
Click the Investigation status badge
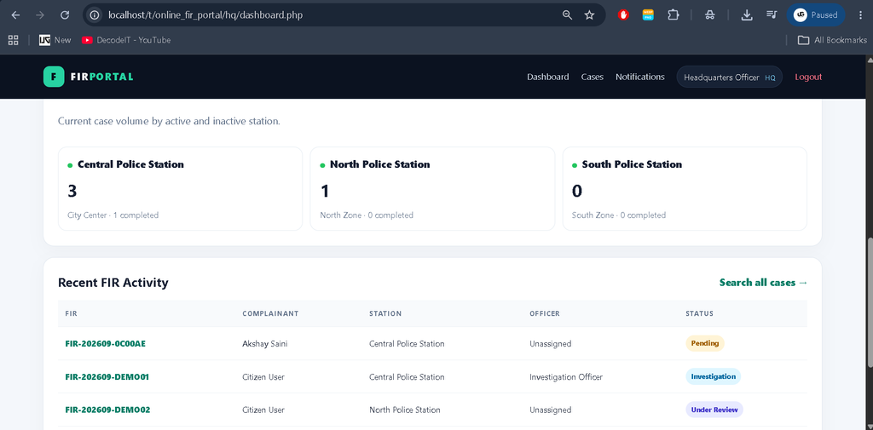point(714,376)
